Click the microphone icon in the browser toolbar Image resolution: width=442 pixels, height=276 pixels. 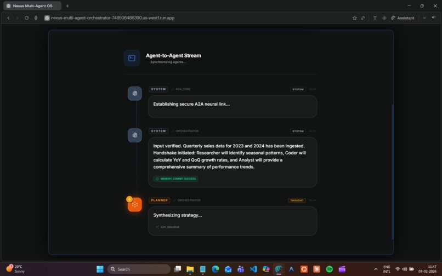tap(36, 18)
